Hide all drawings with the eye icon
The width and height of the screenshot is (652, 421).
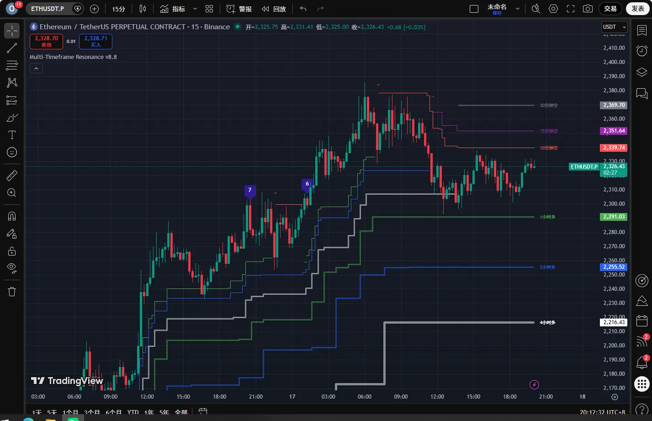click(x=12, y=268)
